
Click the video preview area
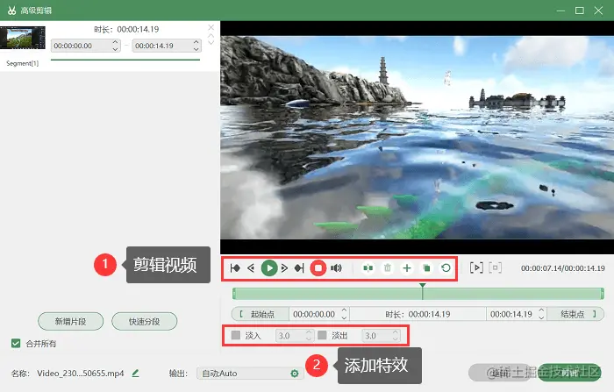click(x=417, y=138)
